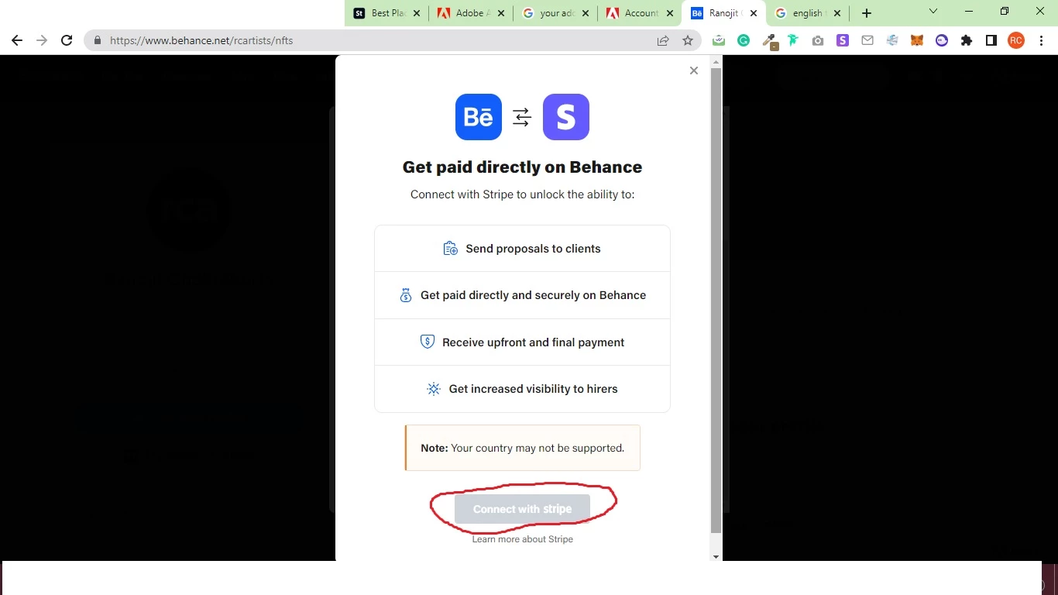
Task: Close the Best Plac tab
Action: (417, 13)
